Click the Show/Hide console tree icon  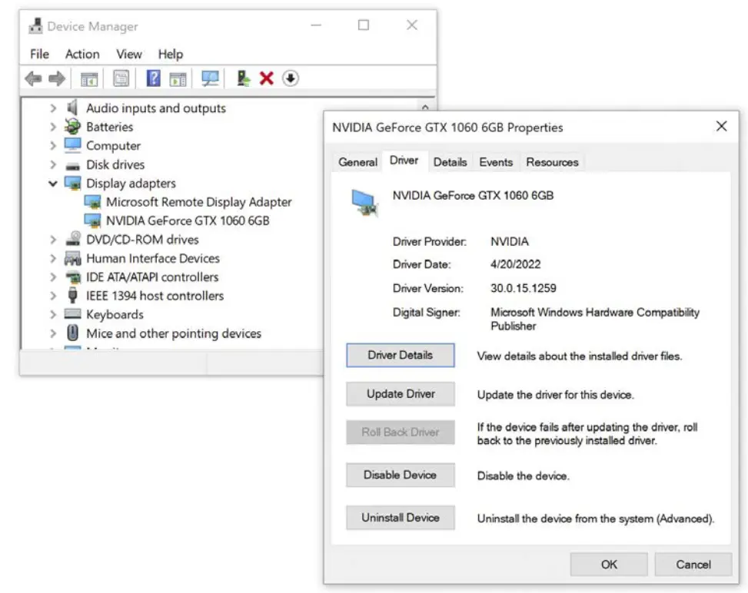coord(89,78)
